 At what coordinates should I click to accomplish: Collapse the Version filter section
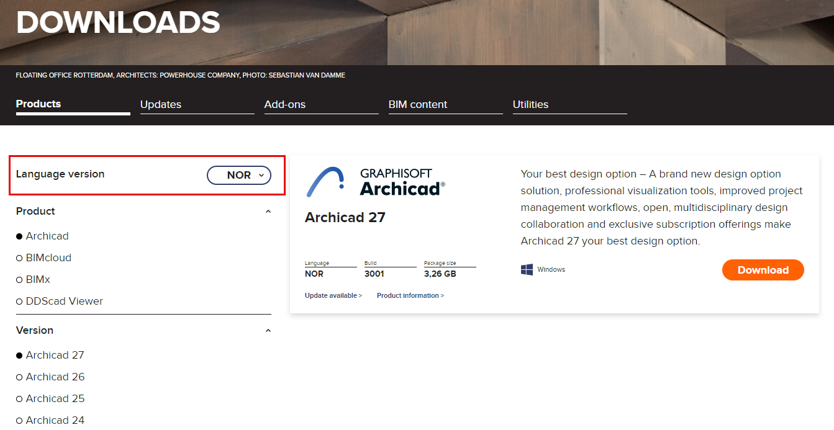click(268, 330)
